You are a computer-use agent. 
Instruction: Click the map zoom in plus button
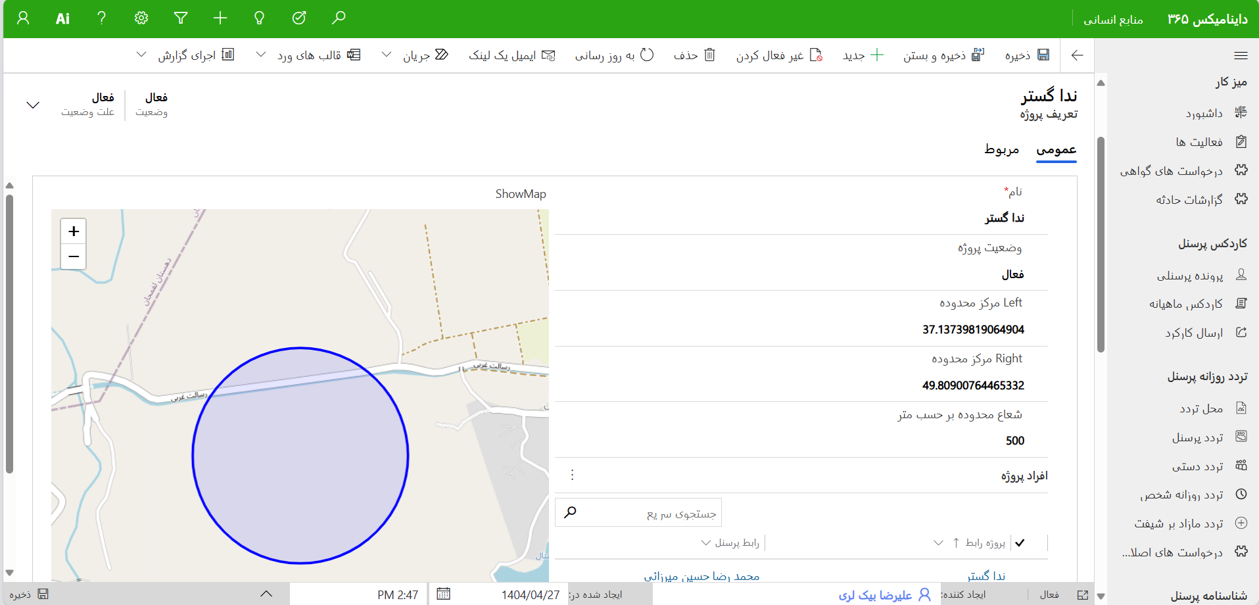click(74, 231)
